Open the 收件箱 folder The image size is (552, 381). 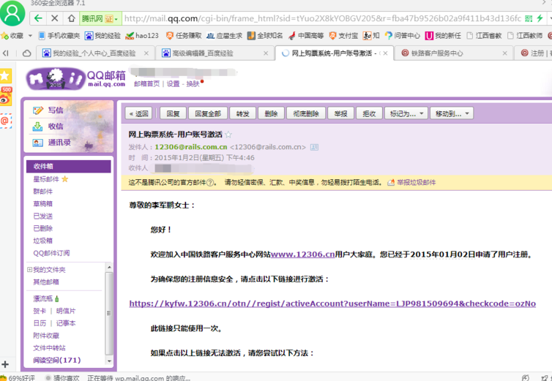[x=69, y=167]
